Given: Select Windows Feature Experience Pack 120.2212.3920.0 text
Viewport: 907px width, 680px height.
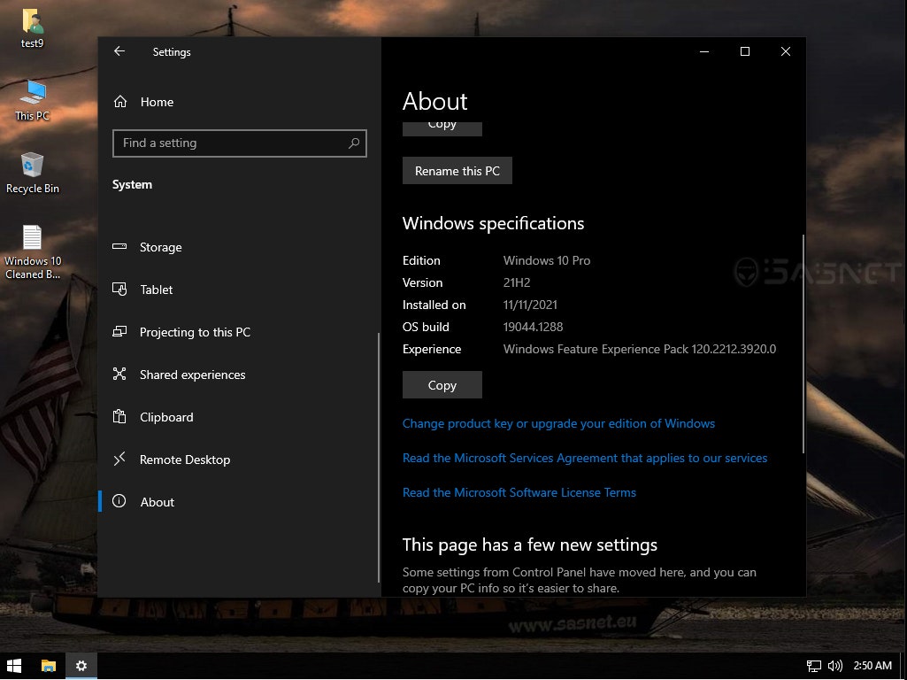Looking at the screenshot, I should [640, 349].
